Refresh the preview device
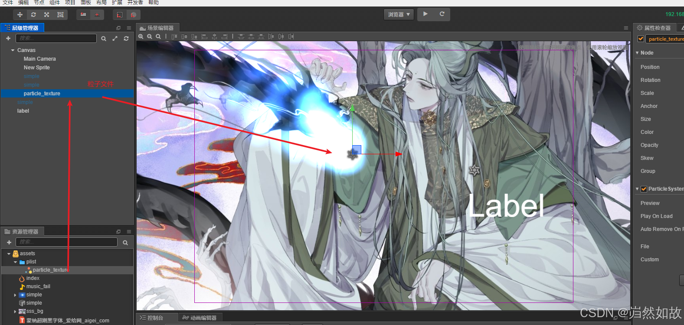Screen dimensions: 684x325 click(x=442, y=14)
